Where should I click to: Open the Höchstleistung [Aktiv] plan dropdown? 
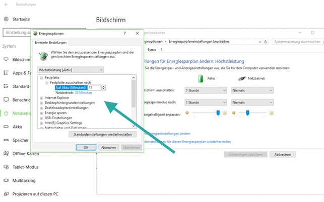coord(71,70)
